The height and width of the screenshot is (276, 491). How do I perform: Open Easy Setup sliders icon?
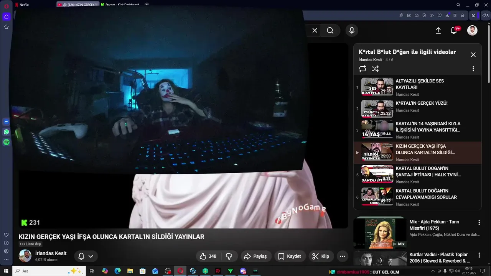(455, 15)
